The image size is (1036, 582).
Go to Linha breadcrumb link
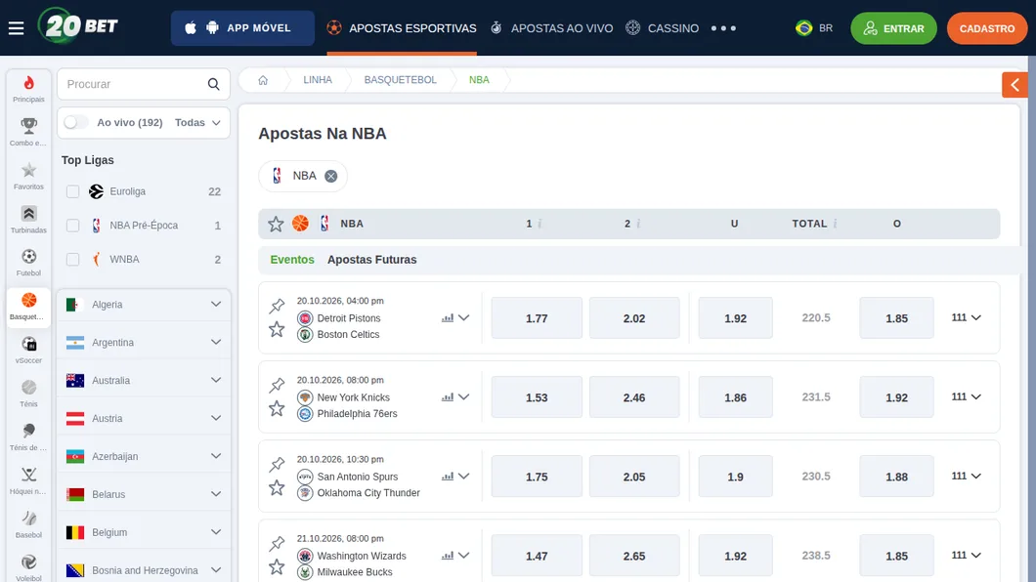(x=318, y=80)
